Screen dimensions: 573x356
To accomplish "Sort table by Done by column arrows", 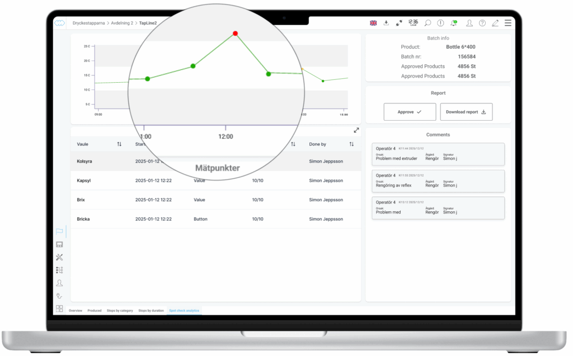I will click(x=351, y=144).
